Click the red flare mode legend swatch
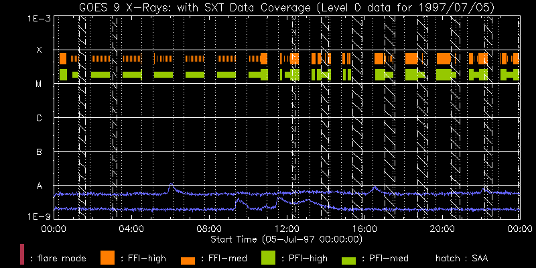Screen dimensions: 536x268 tap(22, 255)
